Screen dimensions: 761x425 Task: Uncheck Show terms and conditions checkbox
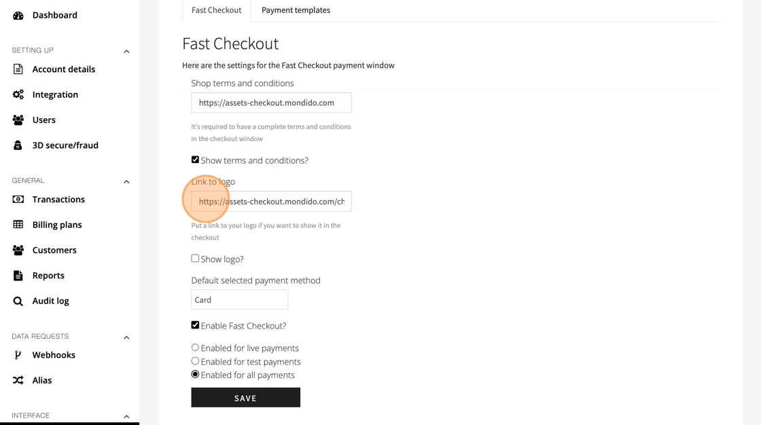coord(195,160)
